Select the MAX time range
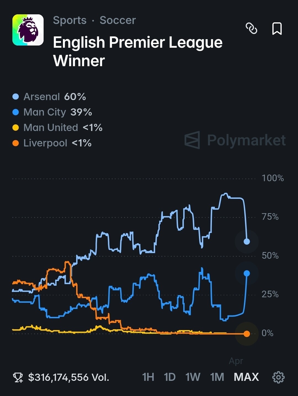This screenshot has height=396, width=298. pyautogui.click(x=246, y=377)
